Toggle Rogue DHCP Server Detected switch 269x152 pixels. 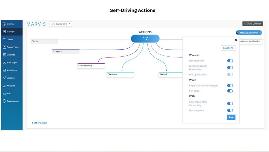click(x=230, y=86)
